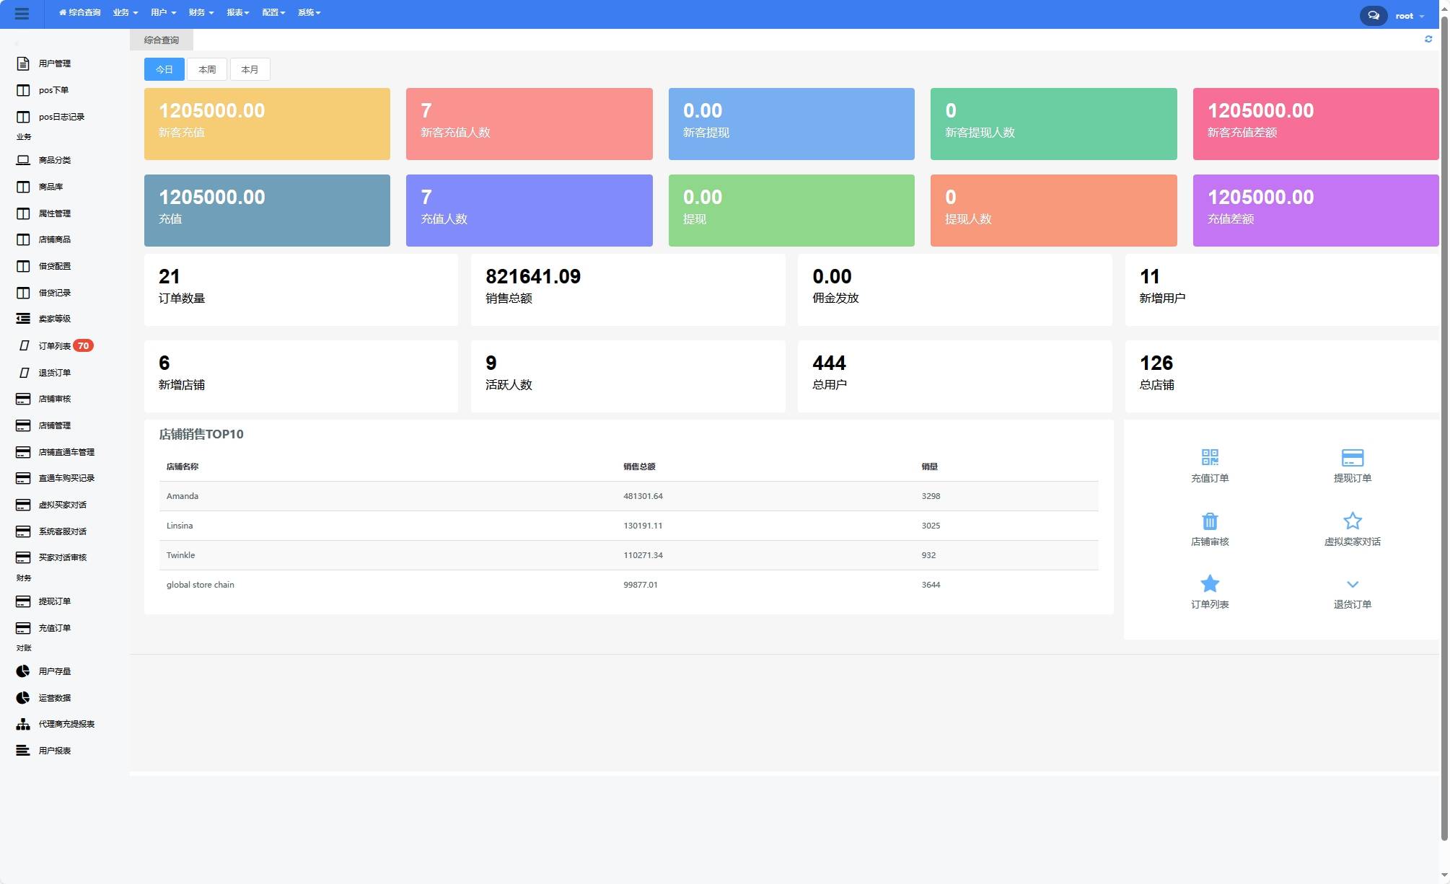Click refresh icon top right corner

1428,40
